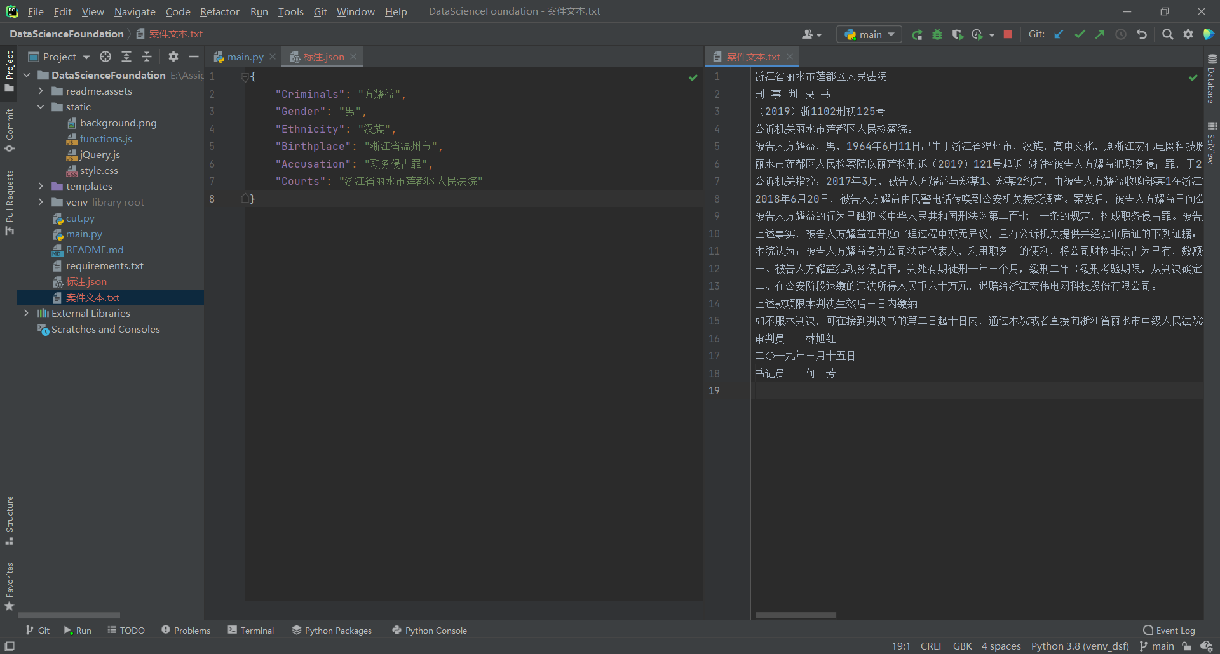The width and height of the screenshot is (1220, 654).
Task: Open the Navigate menu
Action: pos(135,11)
